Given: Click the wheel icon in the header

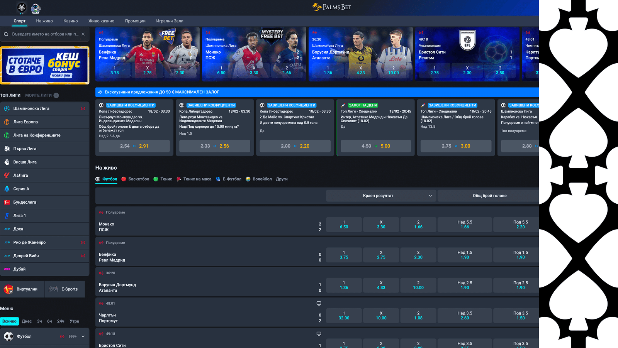Looking at the screenshot, I should click(22, 8).
